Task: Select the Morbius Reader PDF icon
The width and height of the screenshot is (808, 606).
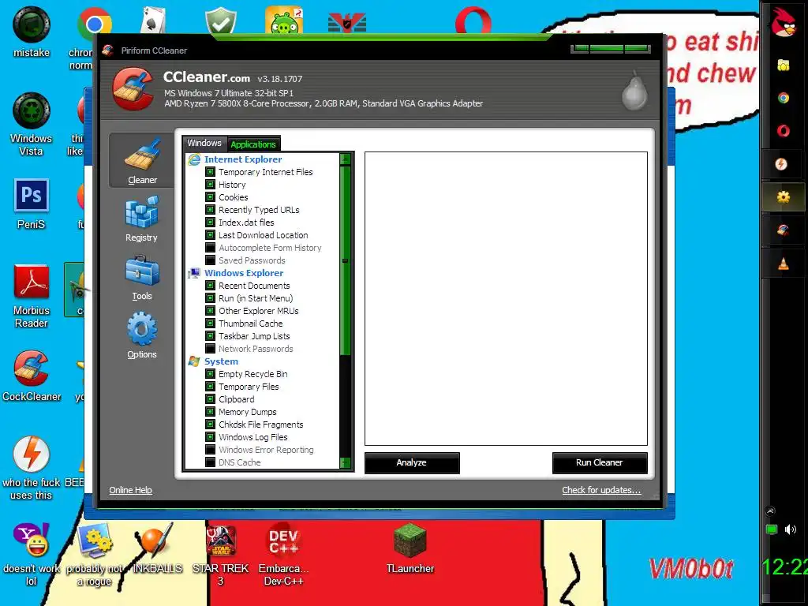Action: 32,296
